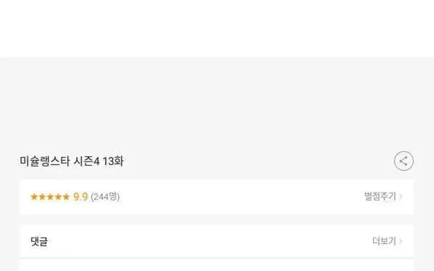Open 별점주기 to give a rating
Image resolution: width=434 pixels, height=271 pixels.
pos(380,196)
